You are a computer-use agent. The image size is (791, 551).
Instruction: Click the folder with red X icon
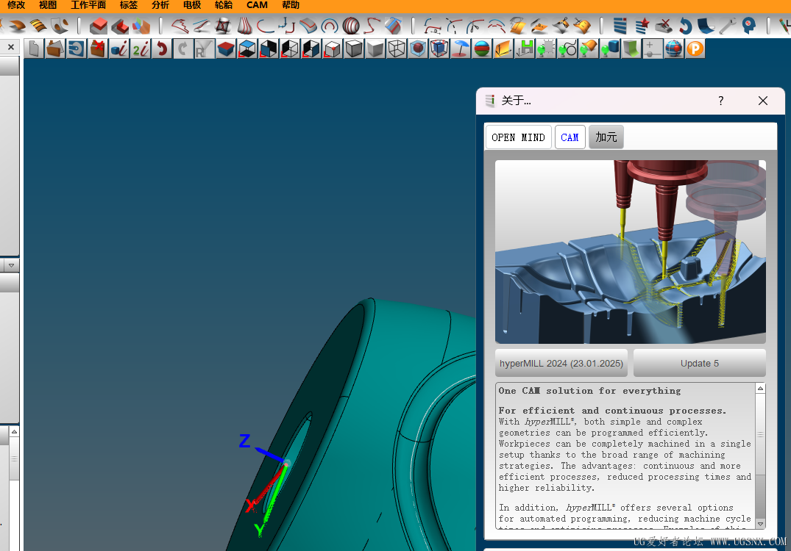click(x=97, y=49)
